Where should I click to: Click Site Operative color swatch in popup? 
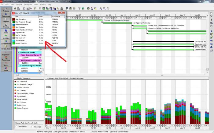click(13, 19)
